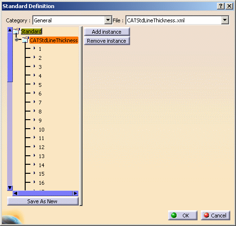Screen dimensions: 236x226
Task: Open the File dropdown list
Action: coord(225,20)
